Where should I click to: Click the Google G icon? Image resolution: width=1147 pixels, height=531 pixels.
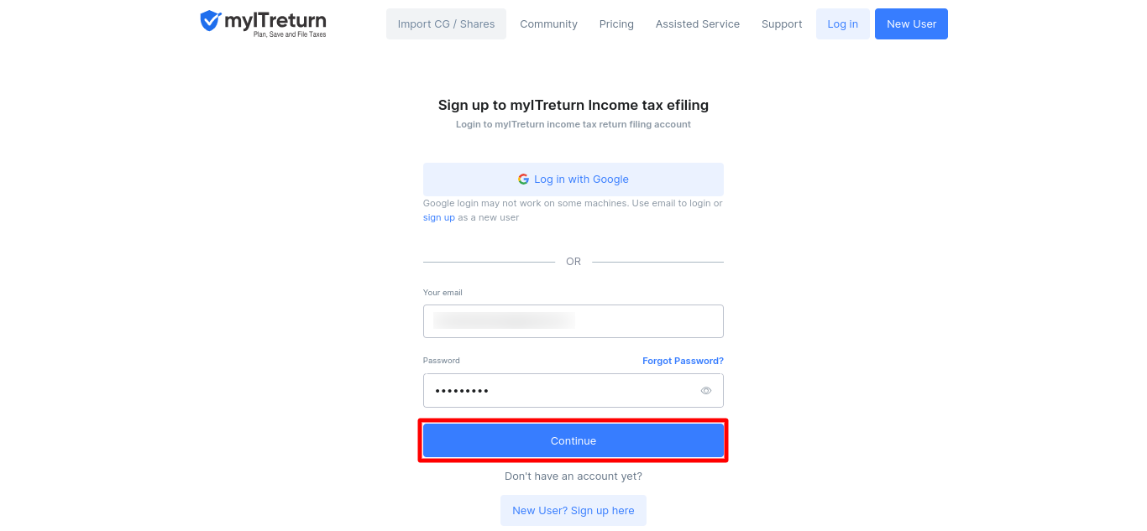tap(523, 179)
